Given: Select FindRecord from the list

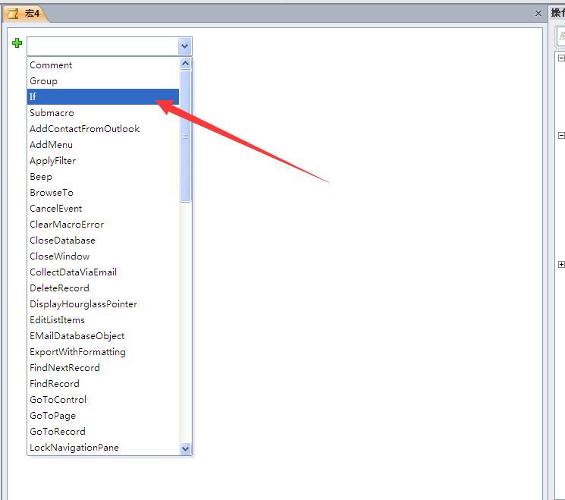Looking at the screenshot, I should (102, 384).
